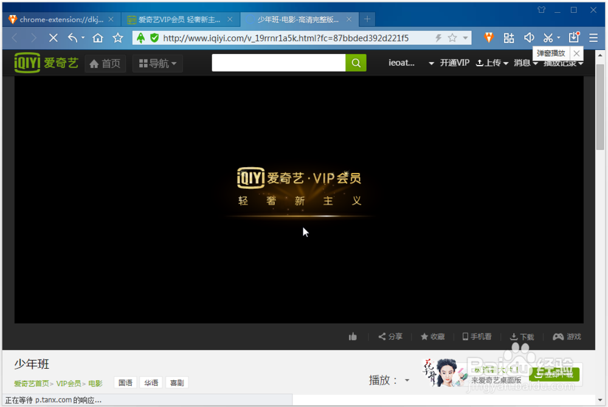This screenshot has height=407, width=608.
Task: Click the 少年班 movie title text
Action: click(32, 364)
